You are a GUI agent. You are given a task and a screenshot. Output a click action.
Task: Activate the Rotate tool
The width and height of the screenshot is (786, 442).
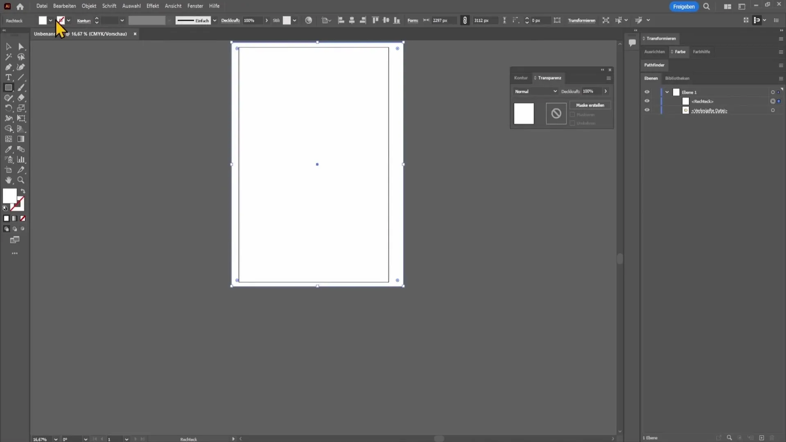[x=8, y=108]
